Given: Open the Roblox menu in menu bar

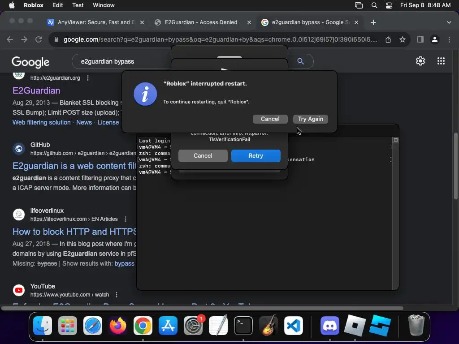Looking at the screenshot, I should pos(33,5).
